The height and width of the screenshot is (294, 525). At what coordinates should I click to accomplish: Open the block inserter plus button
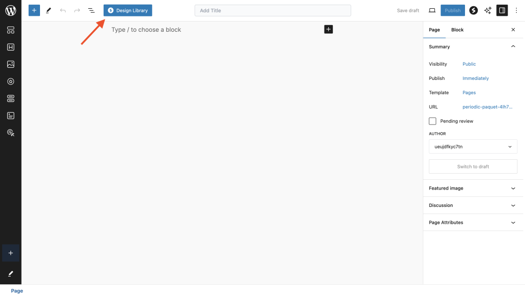coord(34,10)
